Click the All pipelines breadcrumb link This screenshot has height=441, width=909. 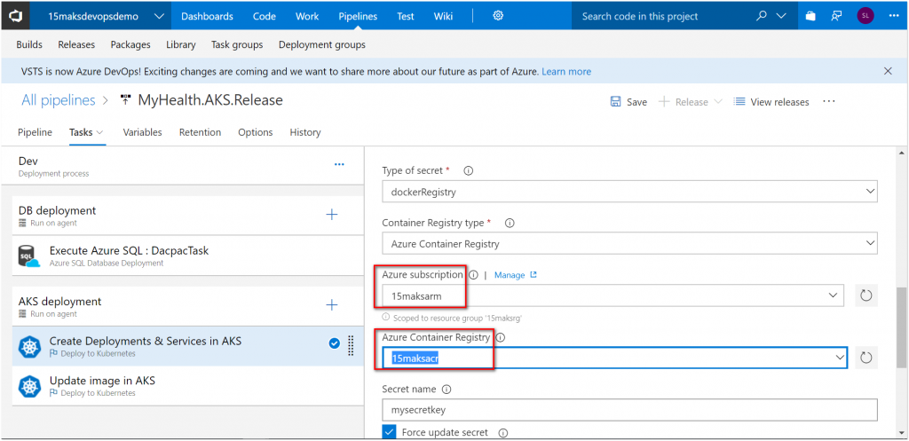pyautogui.click(x=58, y=100)
